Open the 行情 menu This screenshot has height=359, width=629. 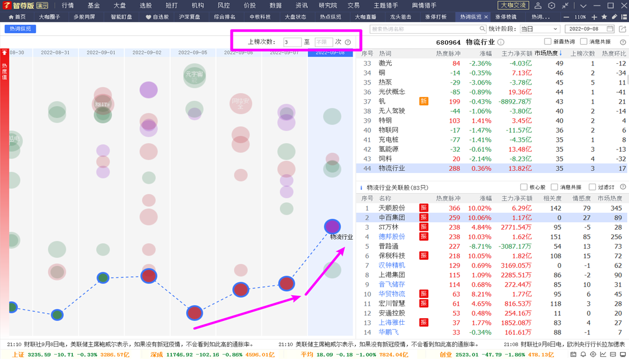[68, 6]
